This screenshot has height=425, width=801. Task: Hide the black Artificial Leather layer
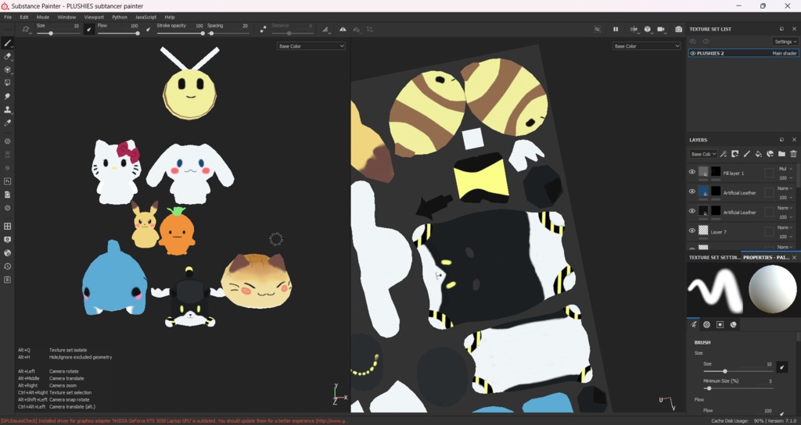(x=692, y=211)
